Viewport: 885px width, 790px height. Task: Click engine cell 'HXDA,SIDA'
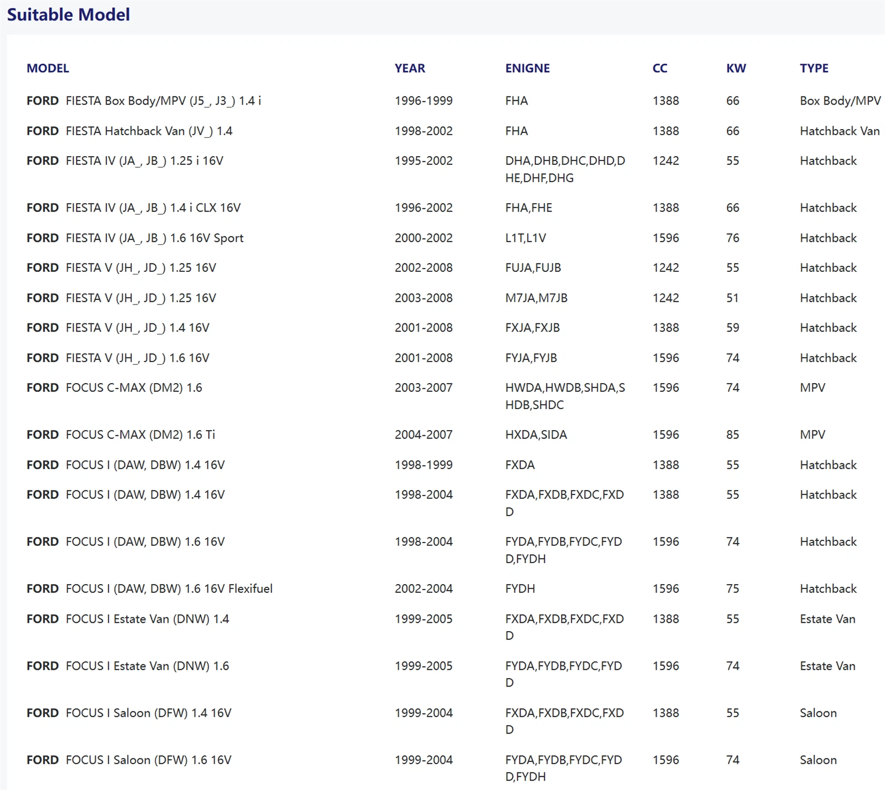point(536,435)
